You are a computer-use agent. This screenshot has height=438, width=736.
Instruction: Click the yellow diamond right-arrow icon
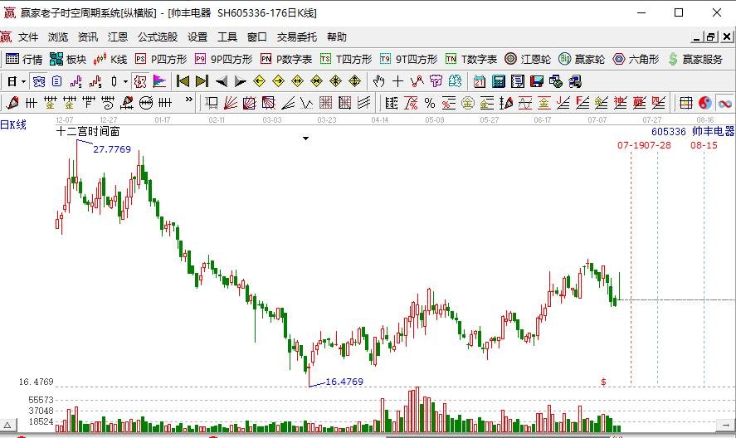click(x=278, y=81)
